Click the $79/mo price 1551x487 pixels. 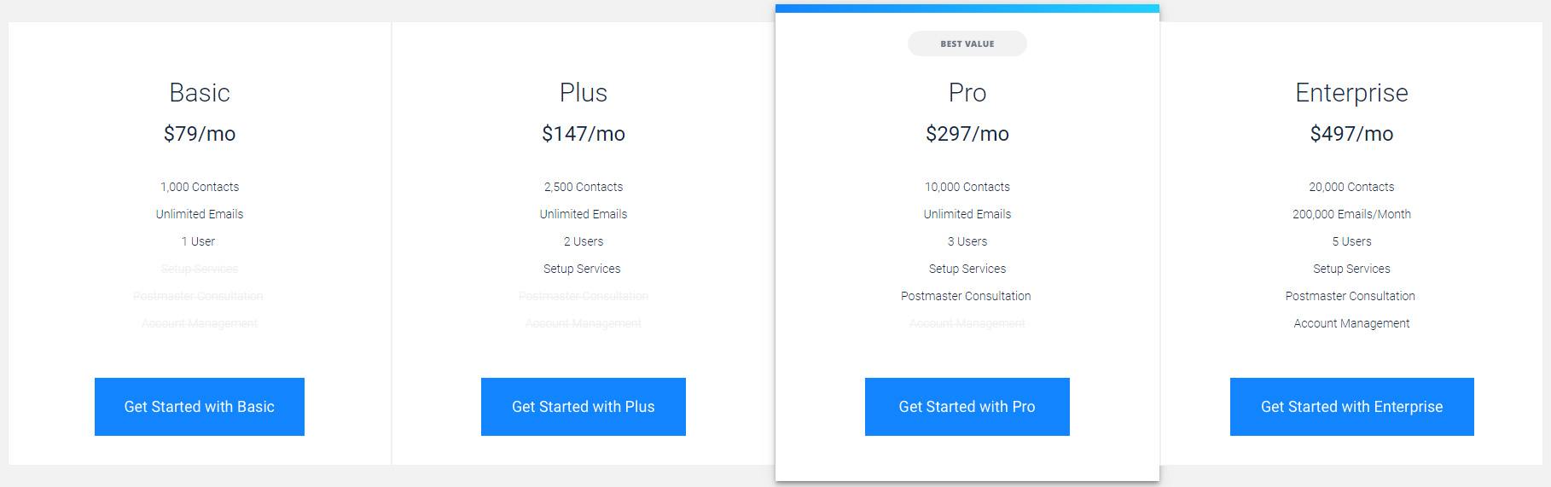tap(200, 134)
